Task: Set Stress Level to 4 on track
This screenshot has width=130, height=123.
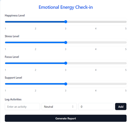Action: click(95, 42)
